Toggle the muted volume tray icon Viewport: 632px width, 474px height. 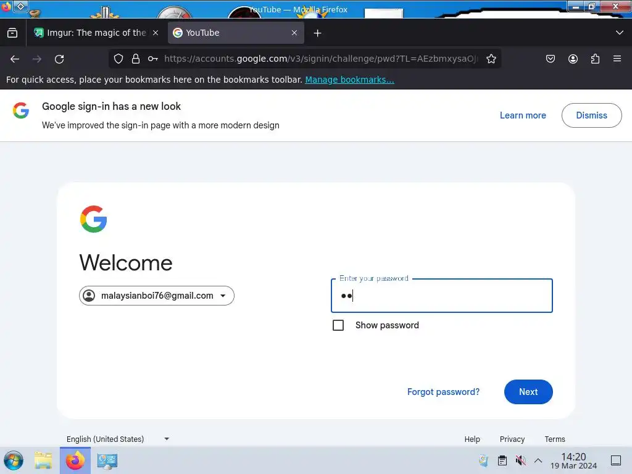(x=521, y=460)
